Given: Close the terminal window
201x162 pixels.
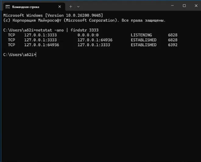Looking at the screenshot, I should pyautogui.click(x=196, y=6).
